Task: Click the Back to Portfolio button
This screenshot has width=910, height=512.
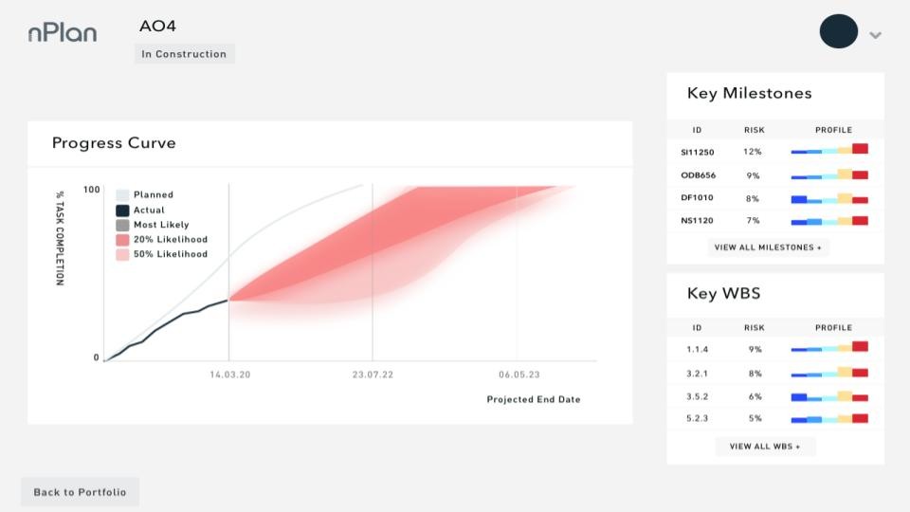Action: click(x=80, y=492)
